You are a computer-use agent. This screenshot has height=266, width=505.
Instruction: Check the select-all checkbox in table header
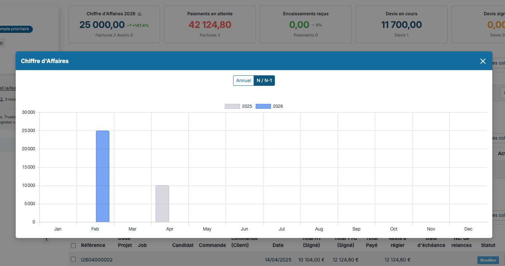click(x=73, y=245)
